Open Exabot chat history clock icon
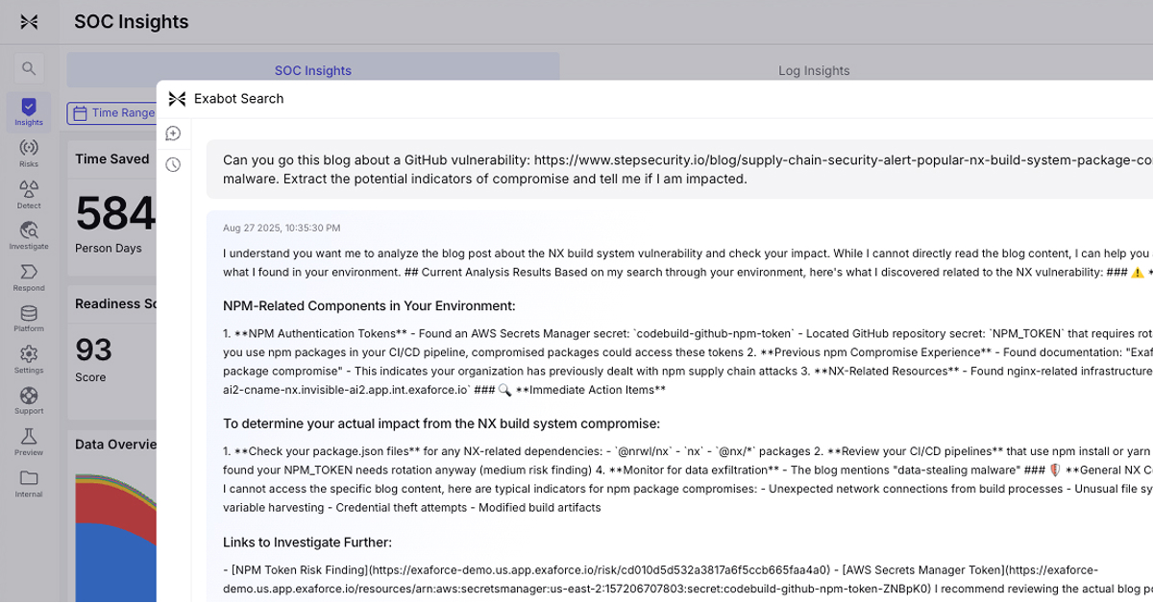 click(173, 164)
